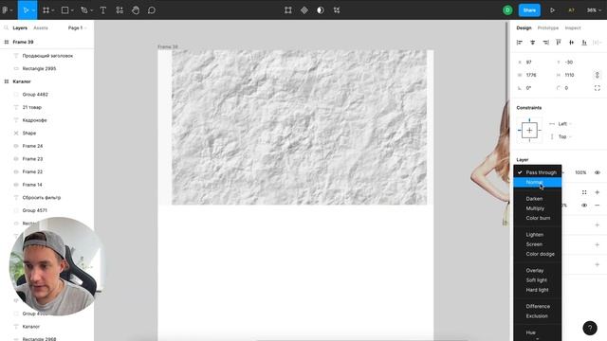Open the distribute spacing dropdown
The width and height of the screenshot is (607, 341).
click(x=597, y=43)
